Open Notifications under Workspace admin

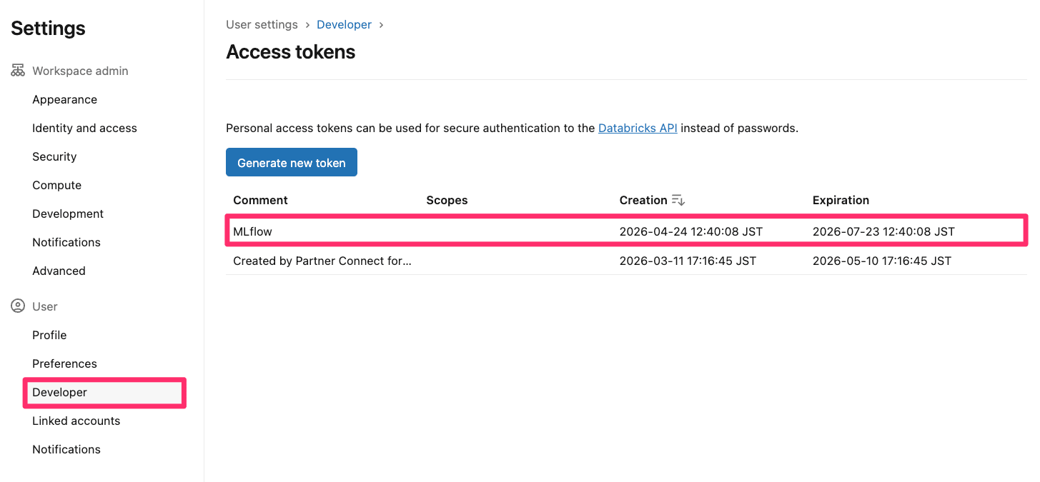click(66, 242)
